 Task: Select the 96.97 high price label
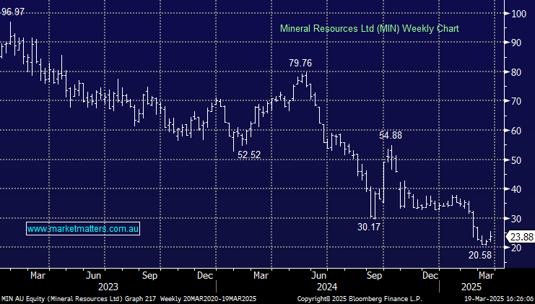(x=13, y=12)
